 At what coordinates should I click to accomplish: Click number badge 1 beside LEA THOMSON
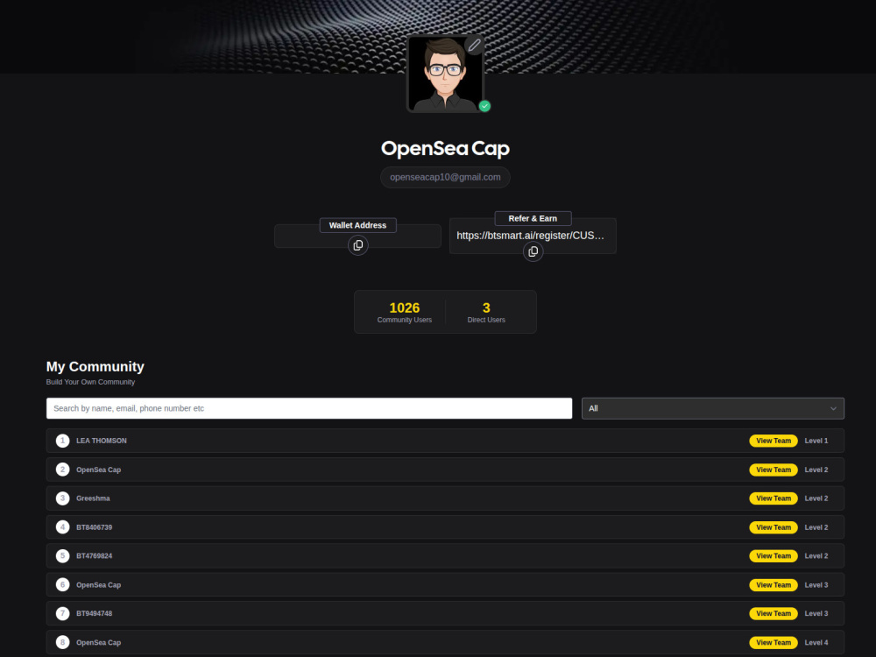click(x=62, y=441)
